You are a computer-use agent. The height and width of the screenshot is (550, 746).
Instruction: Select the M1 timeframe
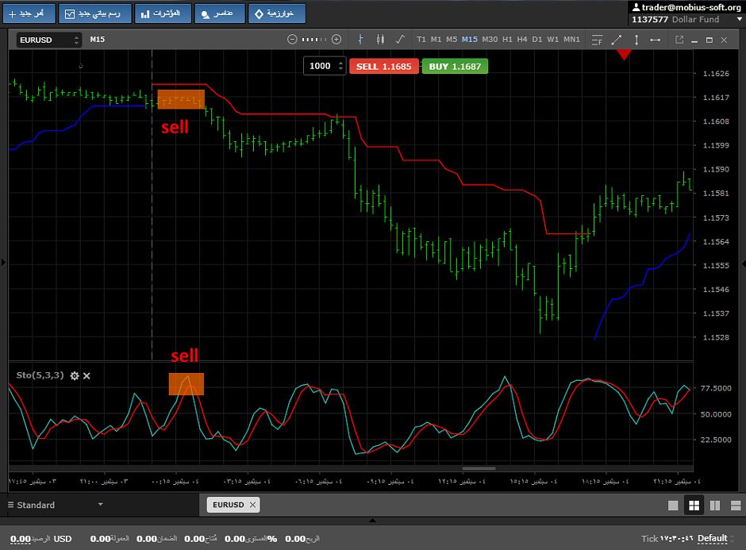click(x=436, y=40)
